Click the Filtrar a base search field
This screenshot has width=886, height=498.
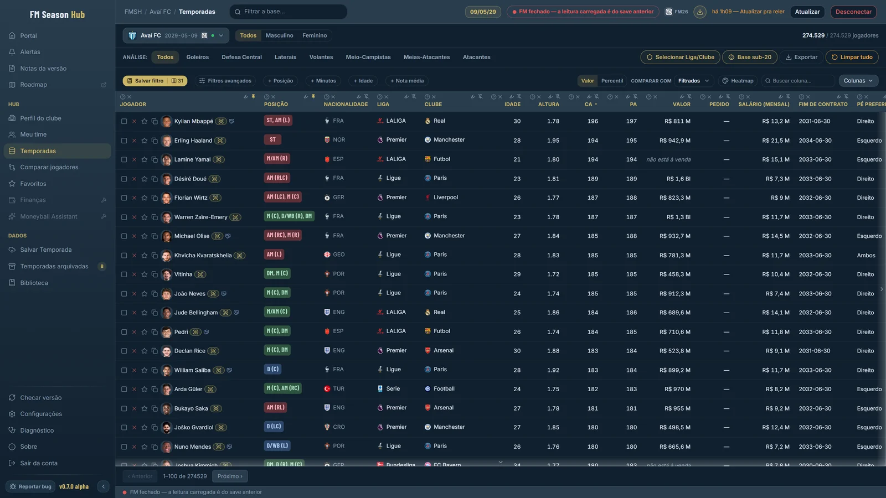[x=289, y=12]
